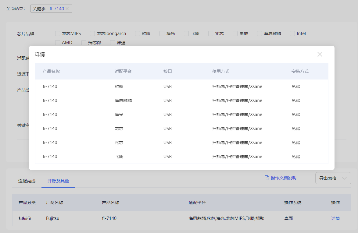Close the 详情 dialog with X icon
This screenshot has height=233, width=358.
click(320, 55)
